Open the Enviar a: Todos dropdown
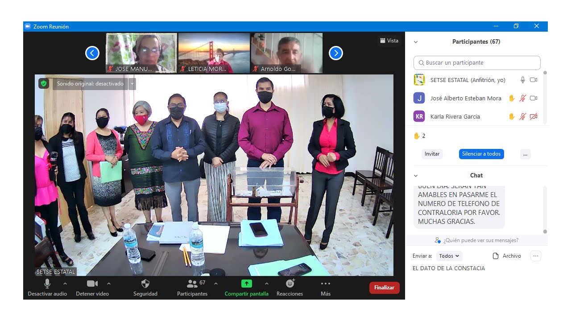Screen dimensions: 571x321 pos(449,256)
